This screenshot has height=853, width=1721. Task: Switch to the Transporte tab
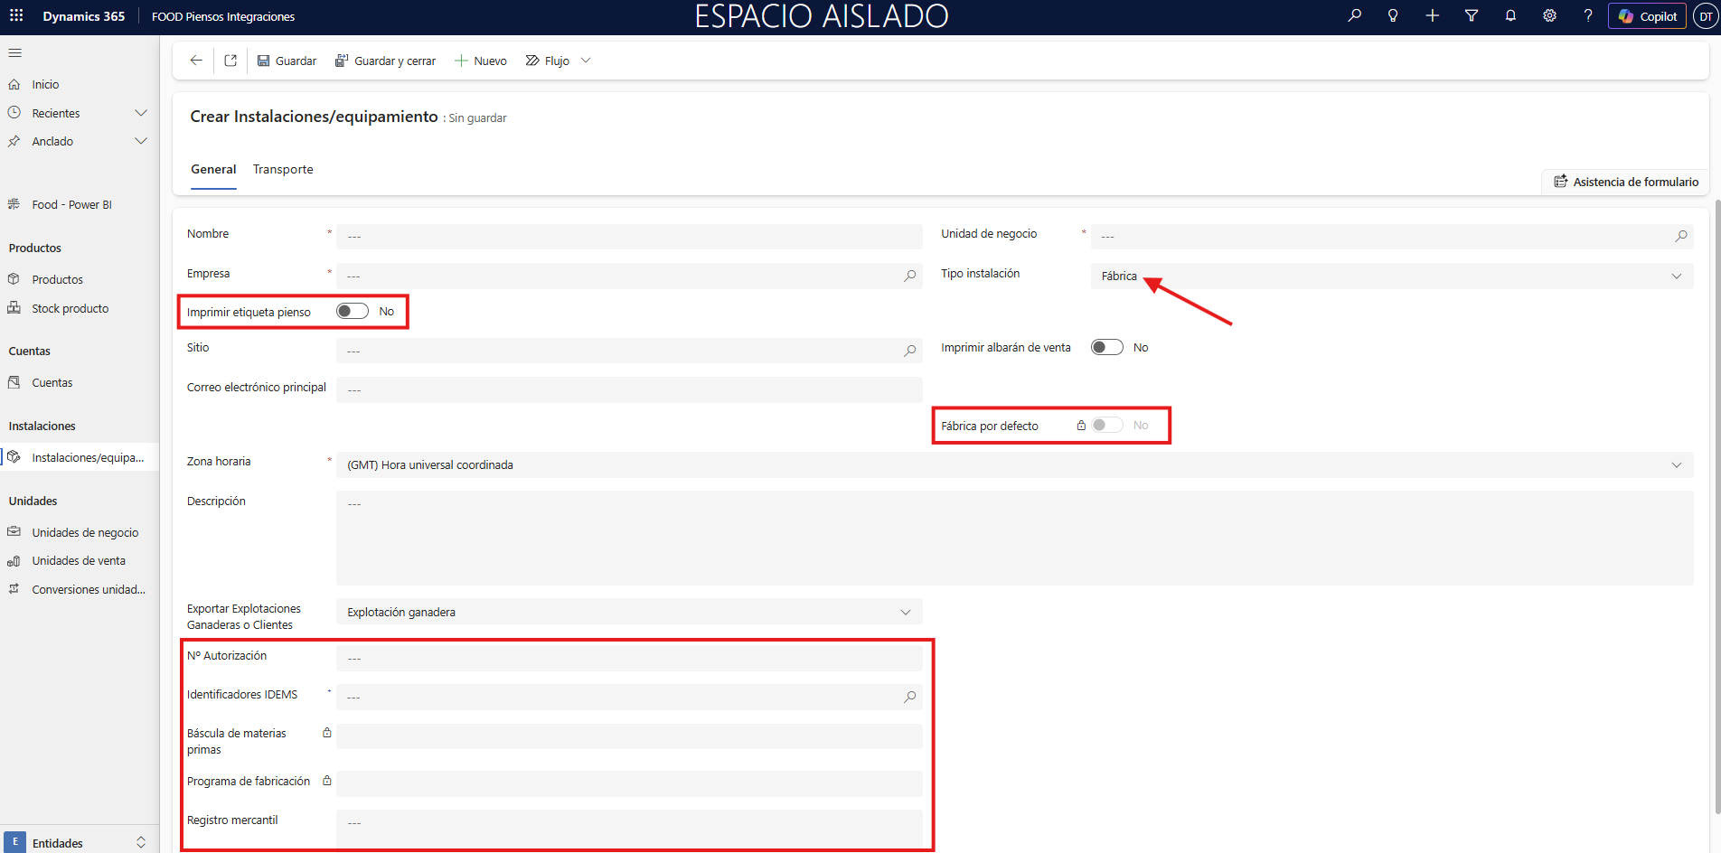click(x=283, y=169)
